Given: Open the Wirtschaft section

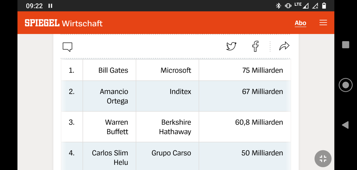Looking at the screenshot, I should coord(82,23).
